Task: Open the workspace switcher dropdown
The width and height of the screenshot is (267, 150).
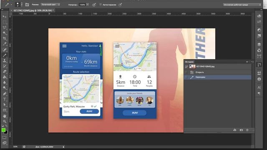Action: [x=242, y=5]
